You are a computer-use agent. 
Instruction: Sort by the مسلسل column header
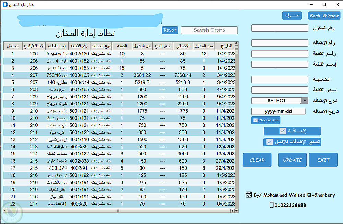[x=13, y=46]
